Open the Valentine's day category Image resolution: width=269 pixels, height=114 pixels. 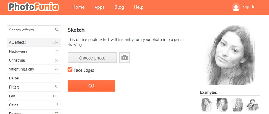(x=34, y=69)
